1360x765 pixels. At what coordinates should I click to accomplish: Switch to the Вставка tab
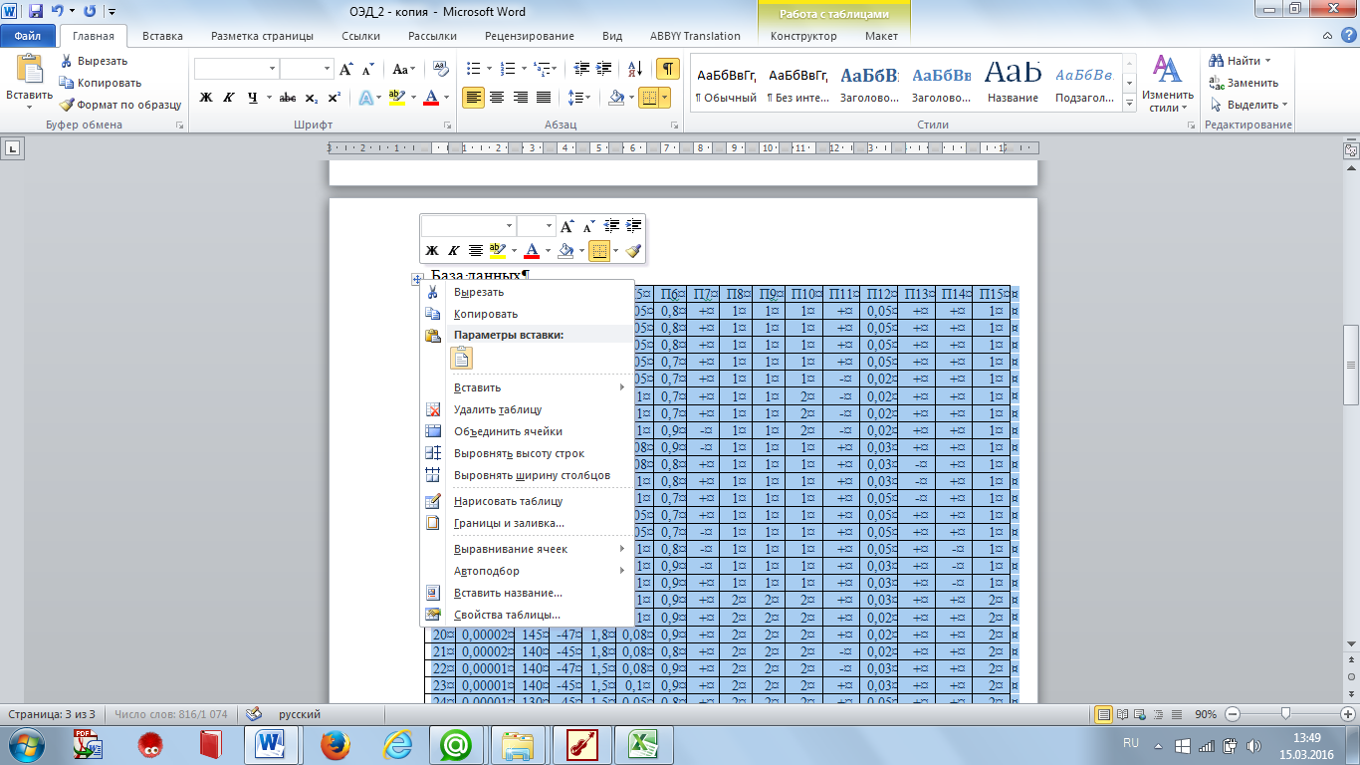(x=162, y=36)
